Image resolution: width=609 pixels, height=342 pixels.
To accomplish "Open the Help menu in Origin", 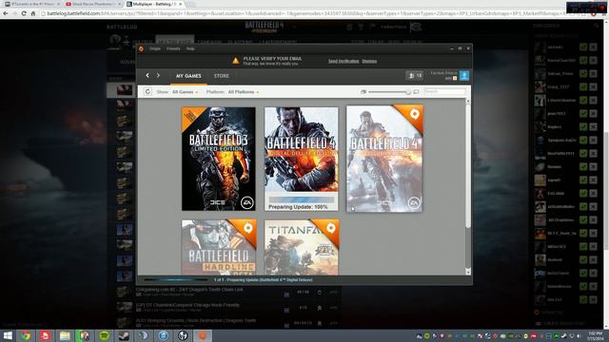I will (190, 48).
